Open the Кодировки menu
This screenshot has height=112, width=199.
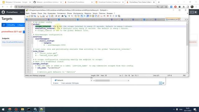pyautogui.click(x=52, y=13)
